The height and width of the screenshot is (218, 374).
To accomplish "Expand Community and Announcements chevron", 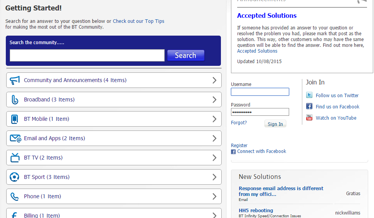I will click(x=214, y=80).
